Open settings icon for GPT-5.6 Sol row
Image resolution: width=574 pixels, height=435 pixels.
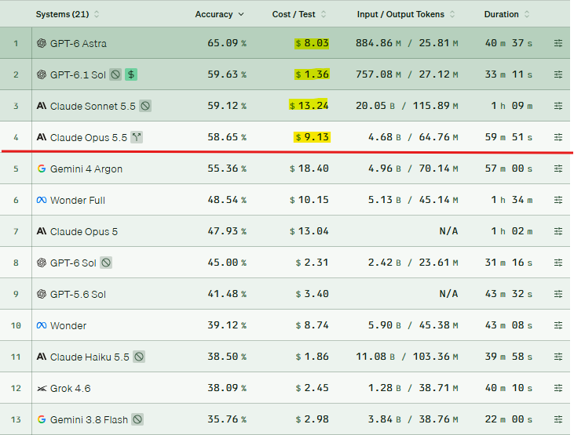tap(558, 294)
